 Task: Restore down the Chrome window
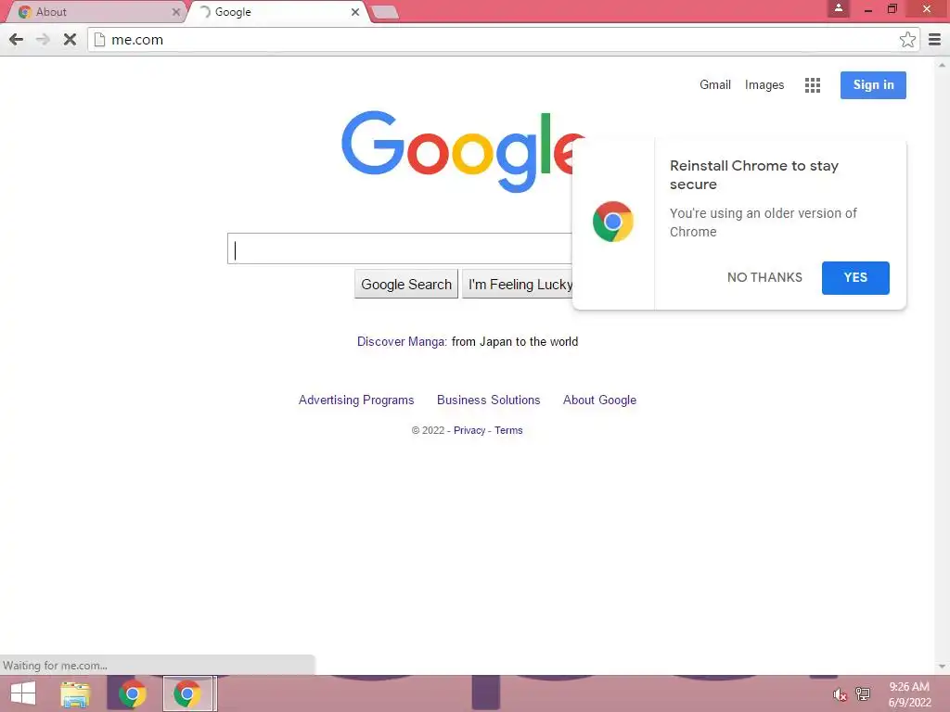[892, 9]
